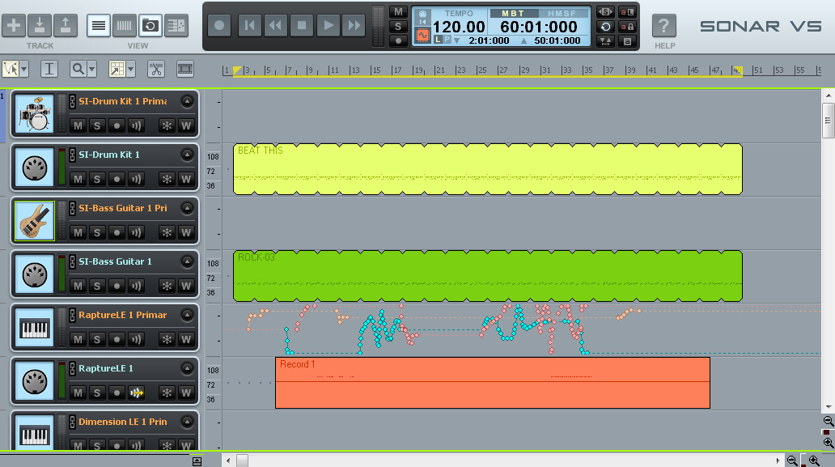Toggle input echo on RaptureLE 1 MIDI track
Viewport: 835px width, 467px height.
(136, 393)
